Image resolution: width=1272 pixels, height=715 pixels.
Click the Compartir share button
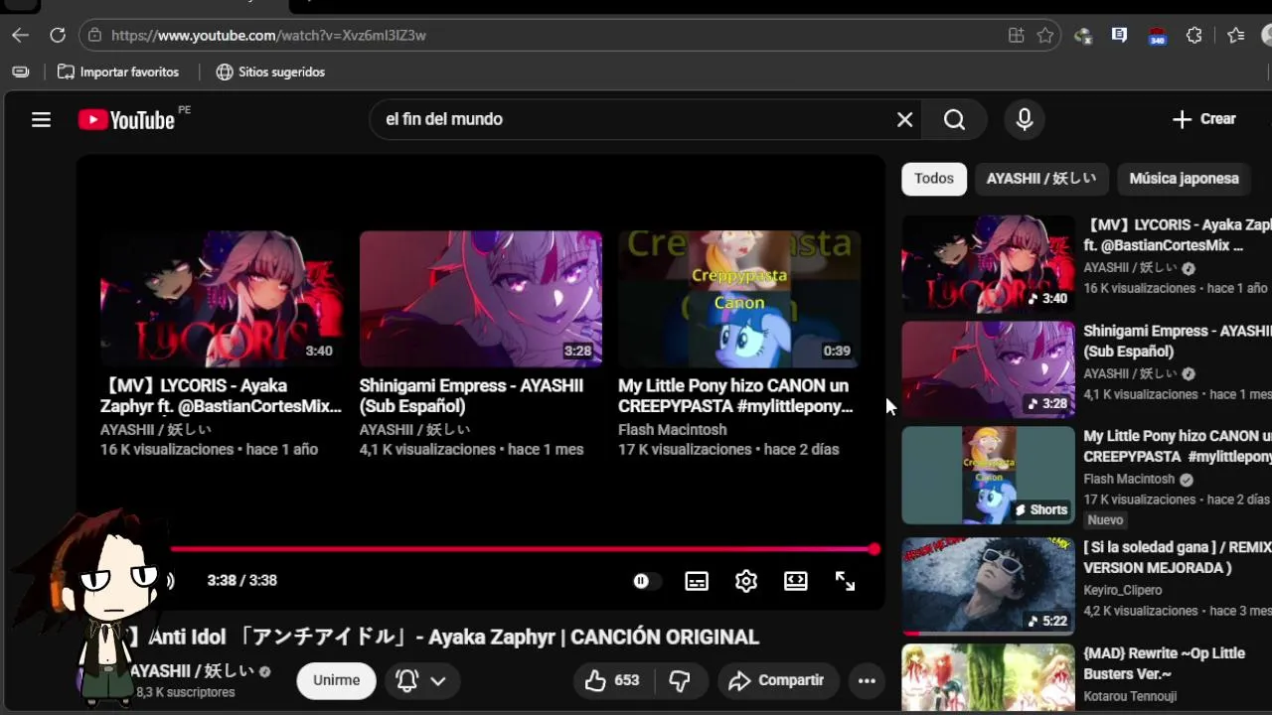coord(778,680)
